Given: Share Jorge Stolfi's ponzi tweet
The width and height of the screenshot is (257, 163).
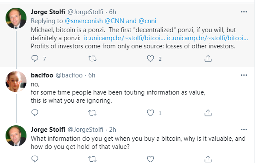Looking at the screenshot, I should pos(208,58).
